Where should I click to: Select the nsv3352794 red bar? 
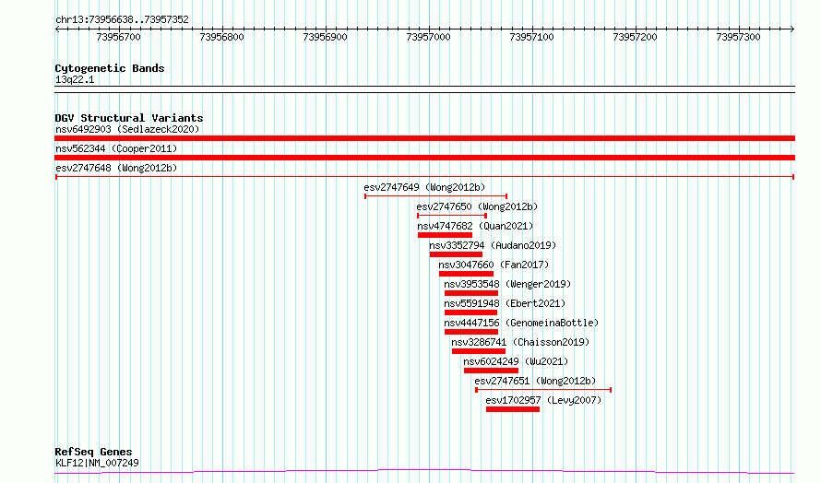pos(456,254)
